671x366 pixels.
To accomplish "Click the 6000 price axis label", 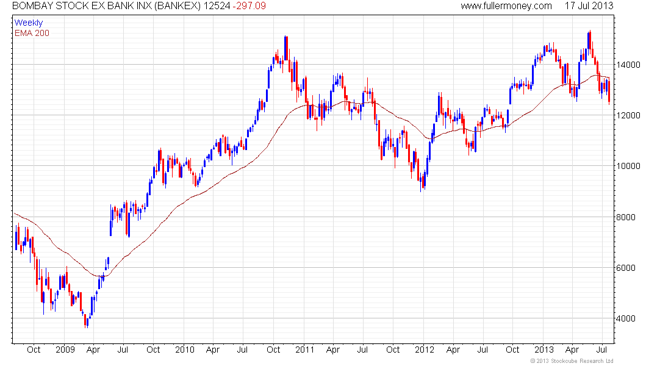I will [626, 268].
